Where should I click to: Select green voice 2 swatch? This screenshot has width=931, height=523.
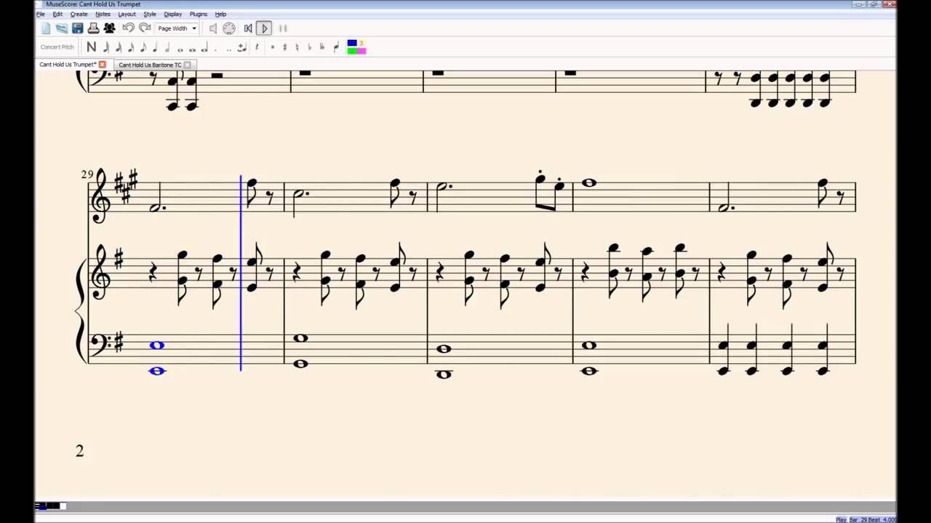click(x=352, y=51)
